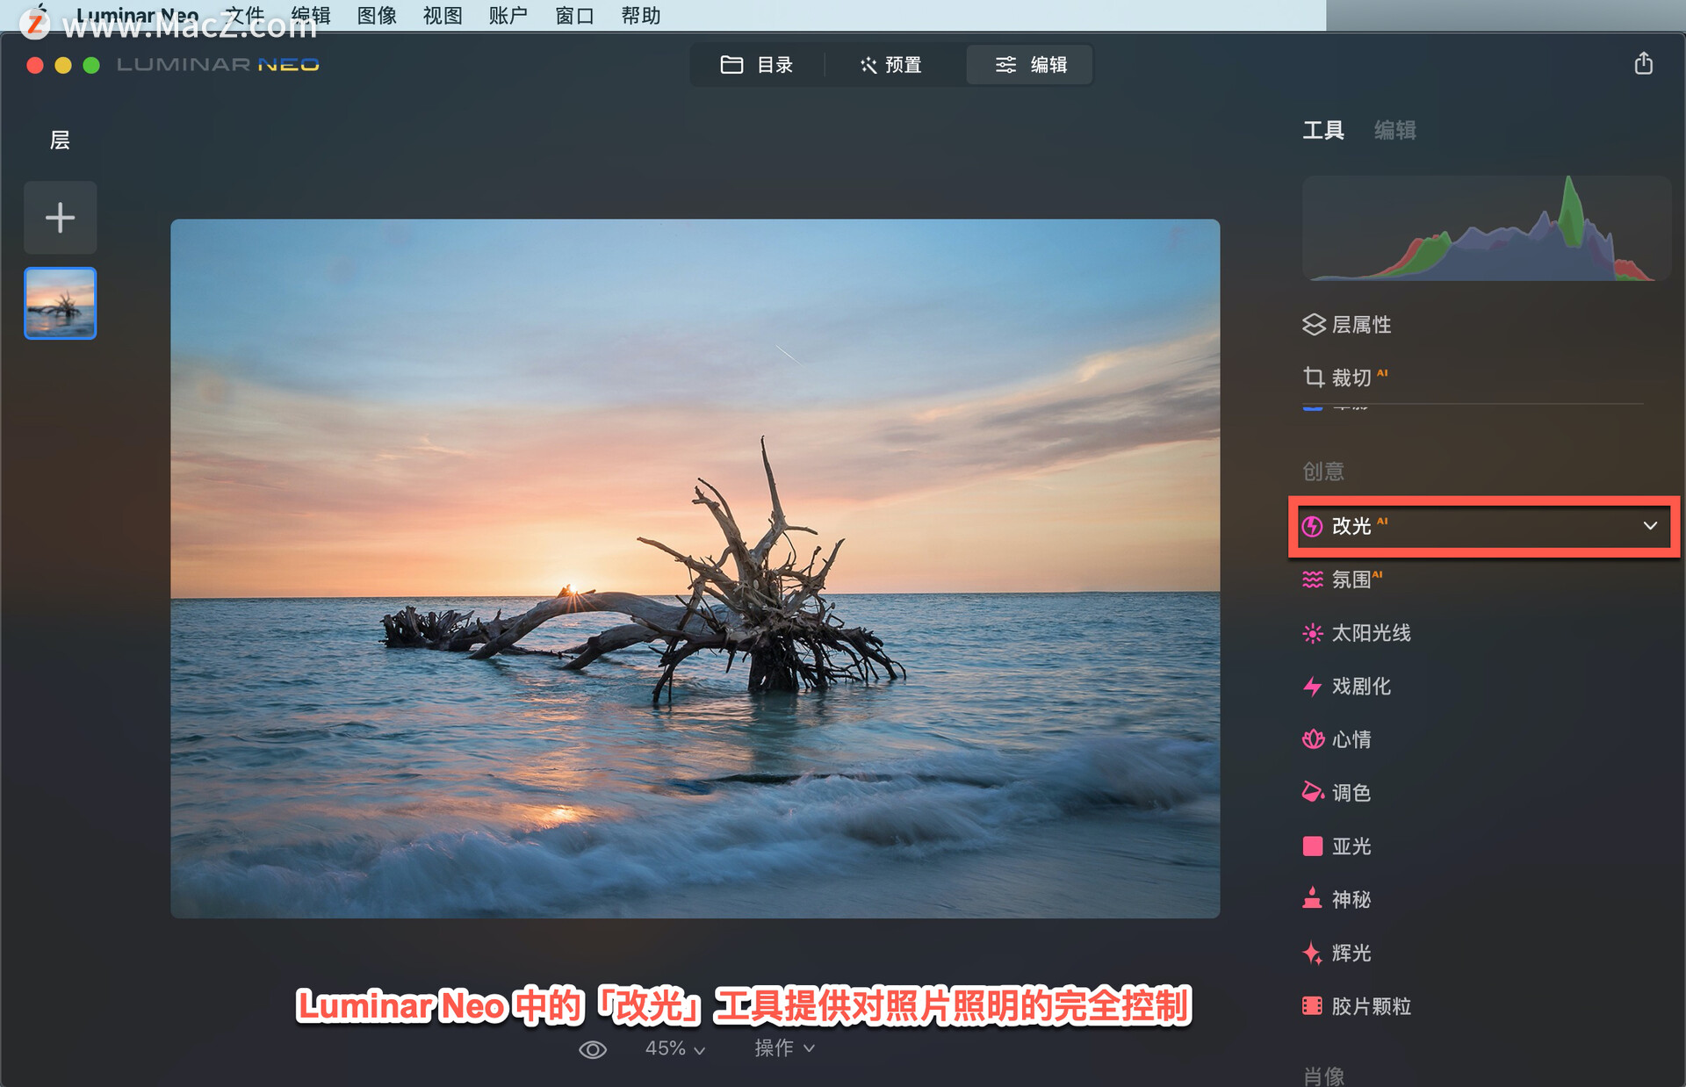Click the 改光 relight icon
This screenshot has height=1087, width=1686.
coord(1312,526)
